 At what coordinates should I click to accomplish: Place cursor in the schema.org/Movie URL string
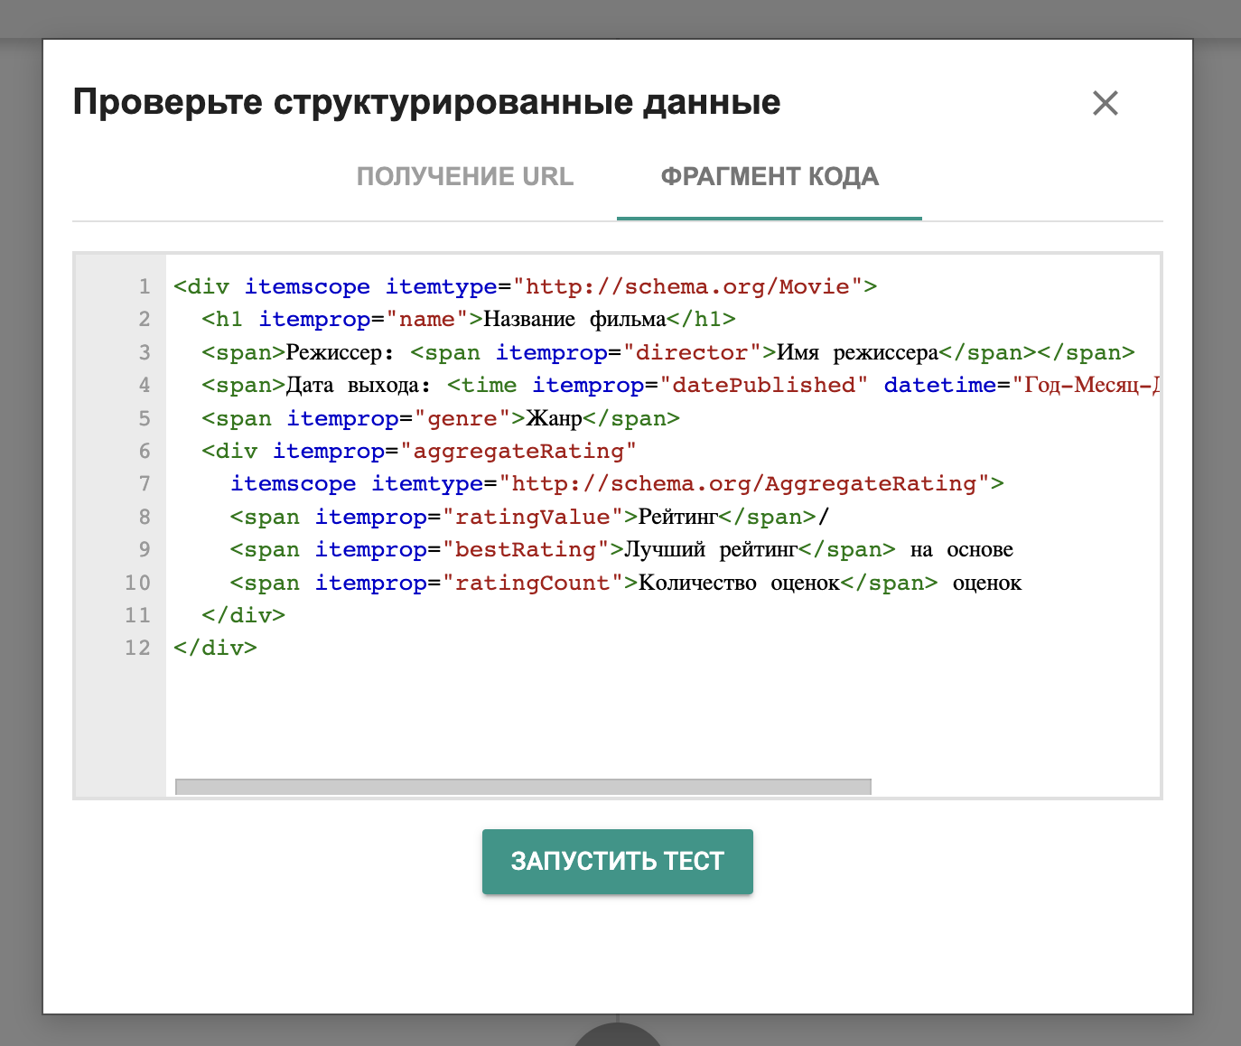[687, 287]
